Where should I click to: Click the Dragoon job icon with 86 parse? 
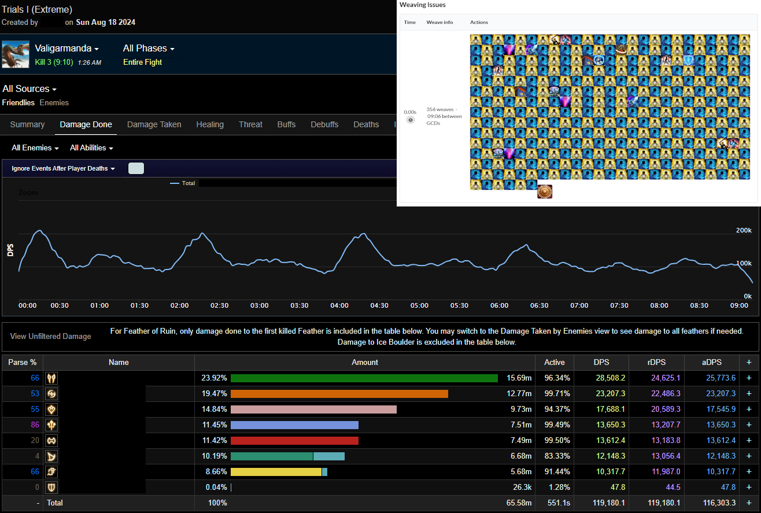coord(51,425)
